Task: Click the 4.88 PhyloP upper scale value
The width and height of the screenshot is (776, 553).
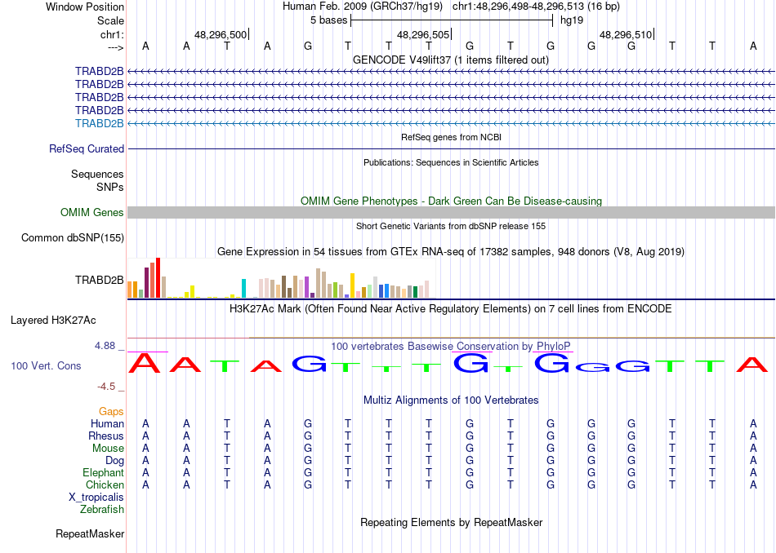Action: [x=105, y=346]
